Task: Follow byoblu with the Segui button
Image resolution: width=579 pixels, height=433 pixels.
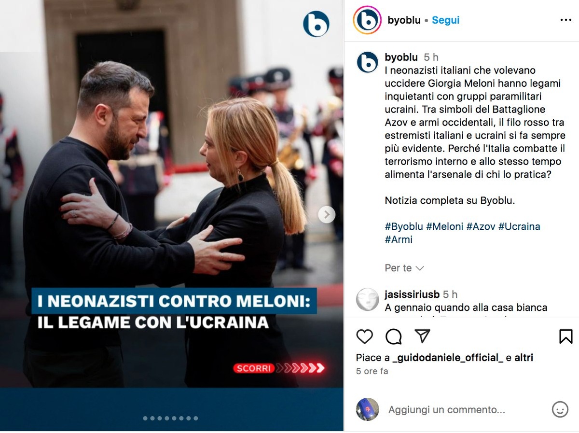Action: (x=445, y=20)
